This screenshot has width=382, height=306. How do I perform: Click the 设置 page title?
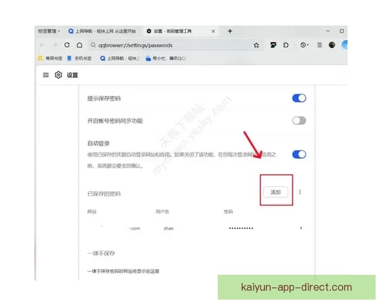pos(73,75)
